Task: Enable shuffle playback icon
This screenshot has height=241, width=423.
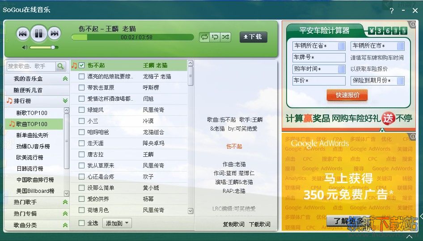Action: coord(225,37)
